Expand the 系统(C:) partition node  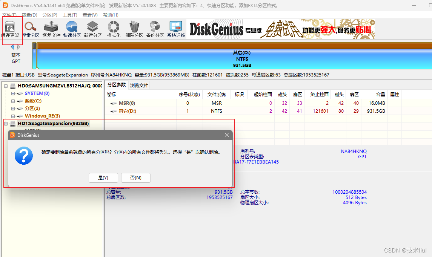(x=13, y=101)
